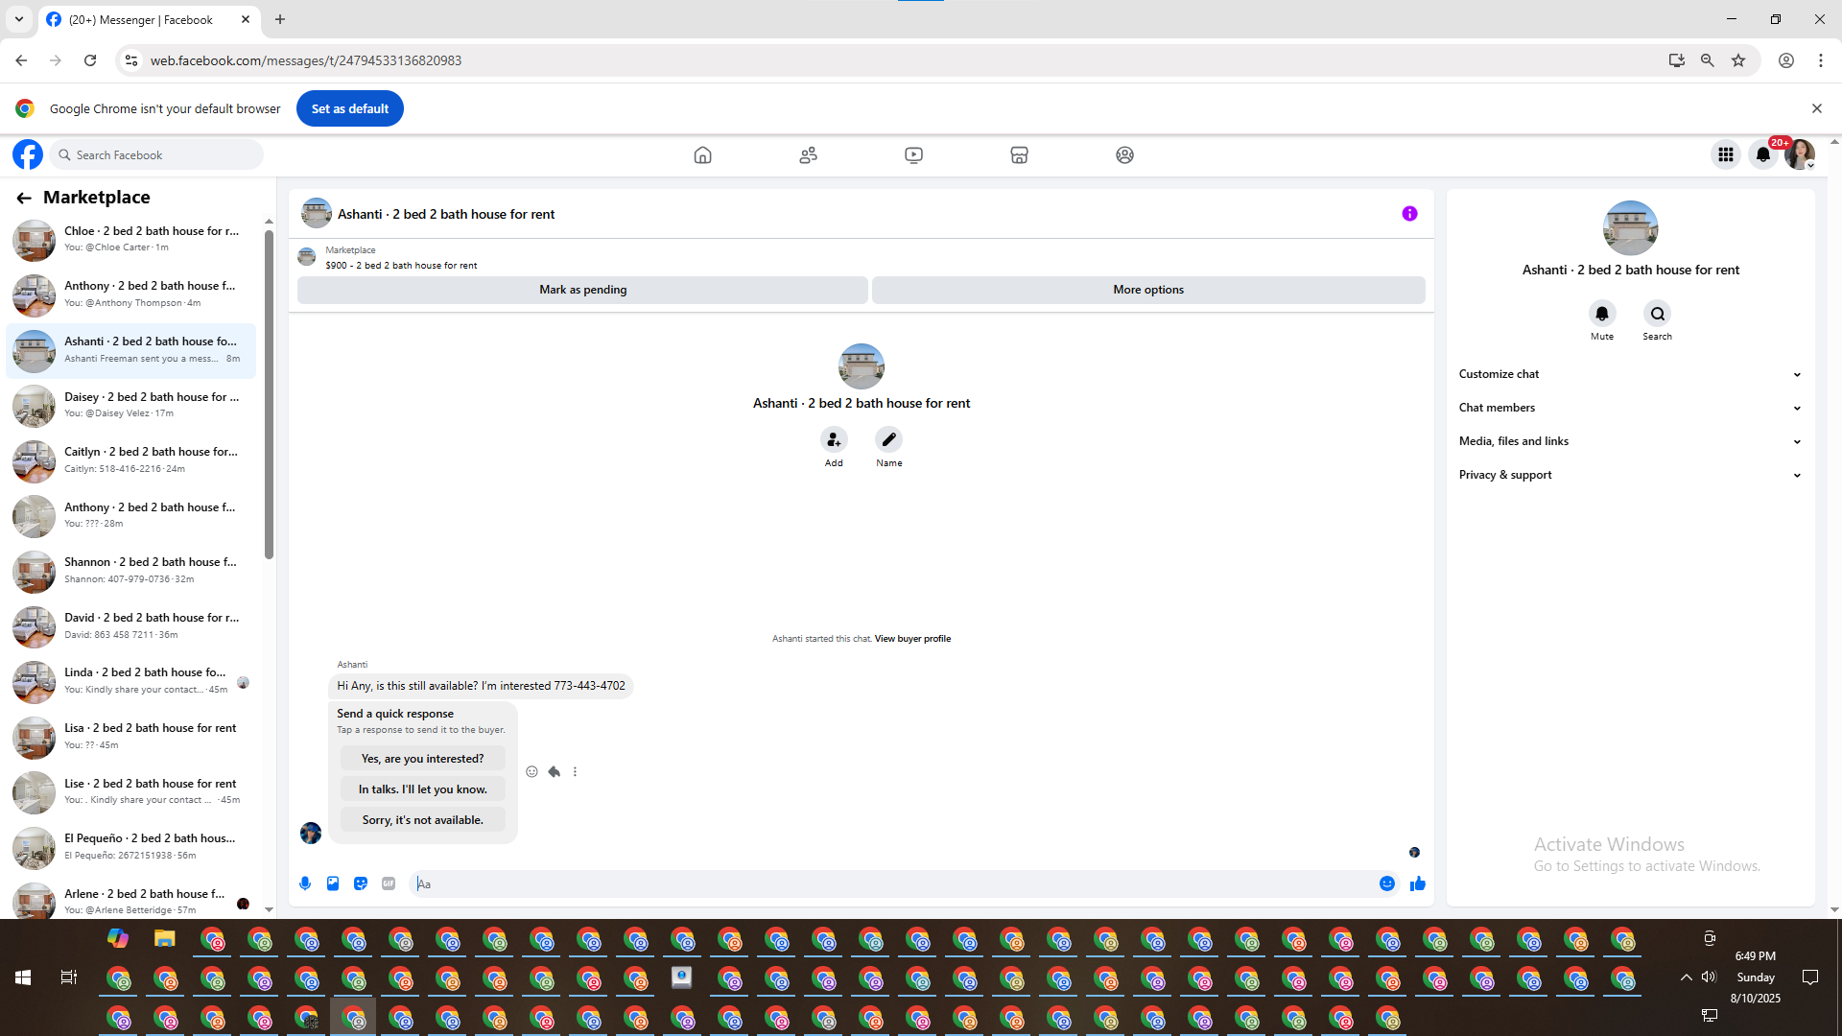The height and width of the screenshot is (1036, 1842).
Task: Expand Media, files and links section
Action: [1630, 441]
